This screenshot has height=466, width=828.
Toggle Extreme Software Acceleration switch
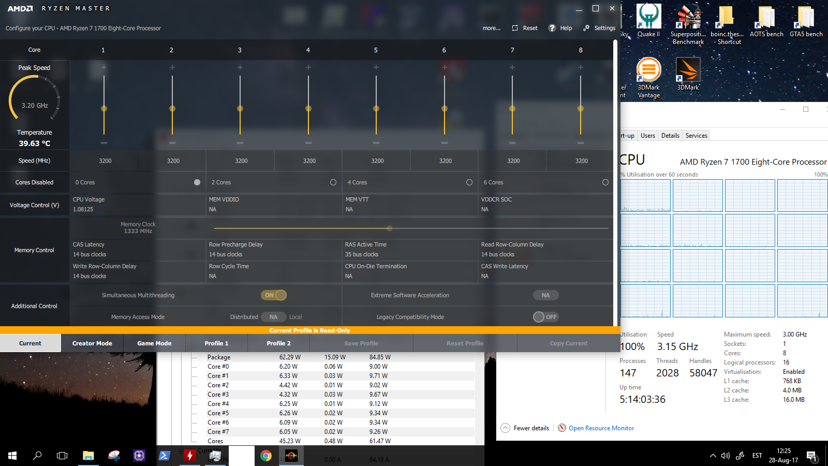(546, 295)
